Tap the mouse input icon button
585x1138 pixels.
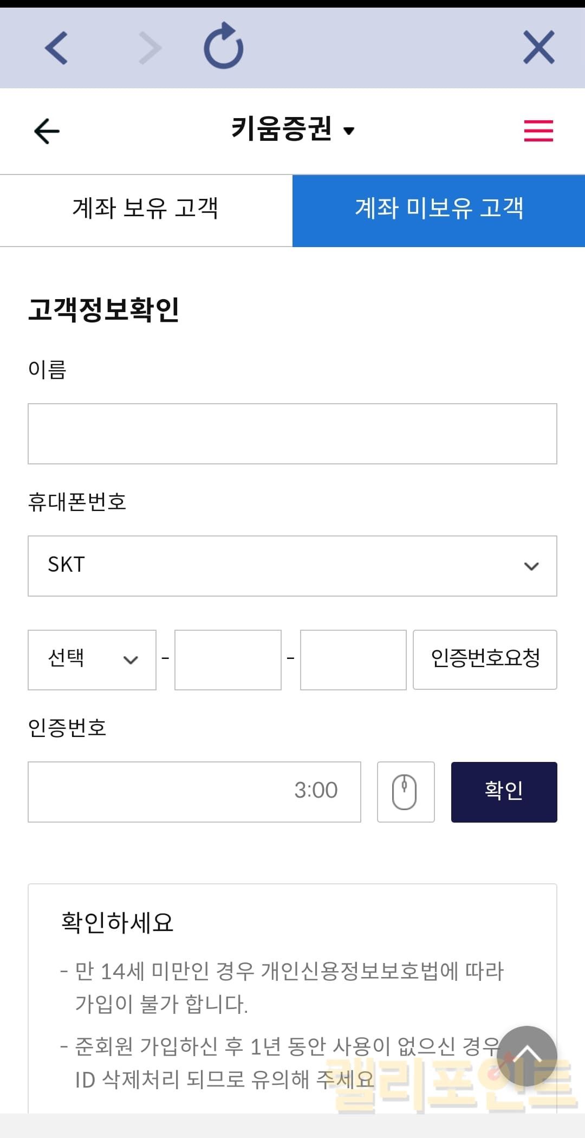pyautogui.click(x=405, y=792)
